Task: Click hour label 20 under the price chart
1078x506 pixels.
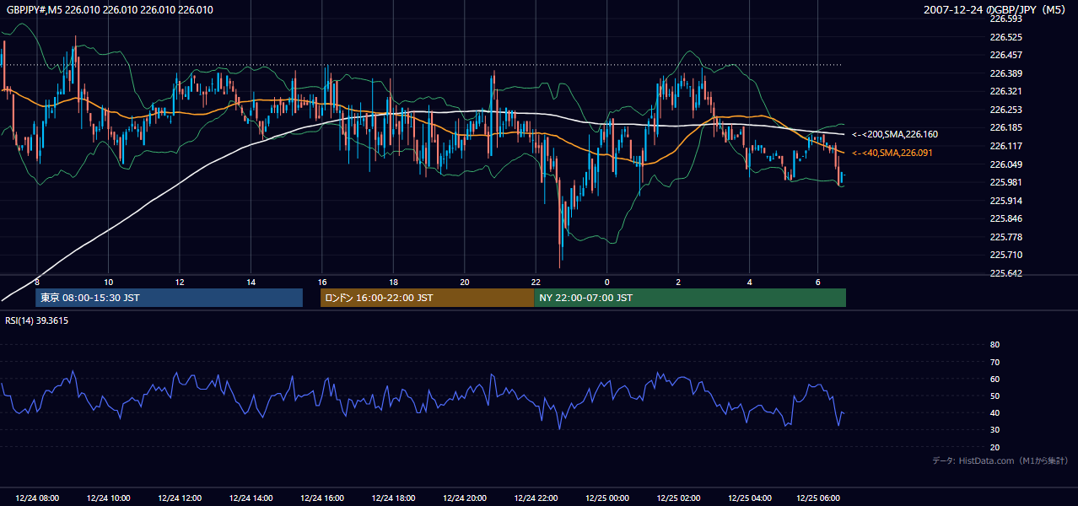Action: coord(465,282)
